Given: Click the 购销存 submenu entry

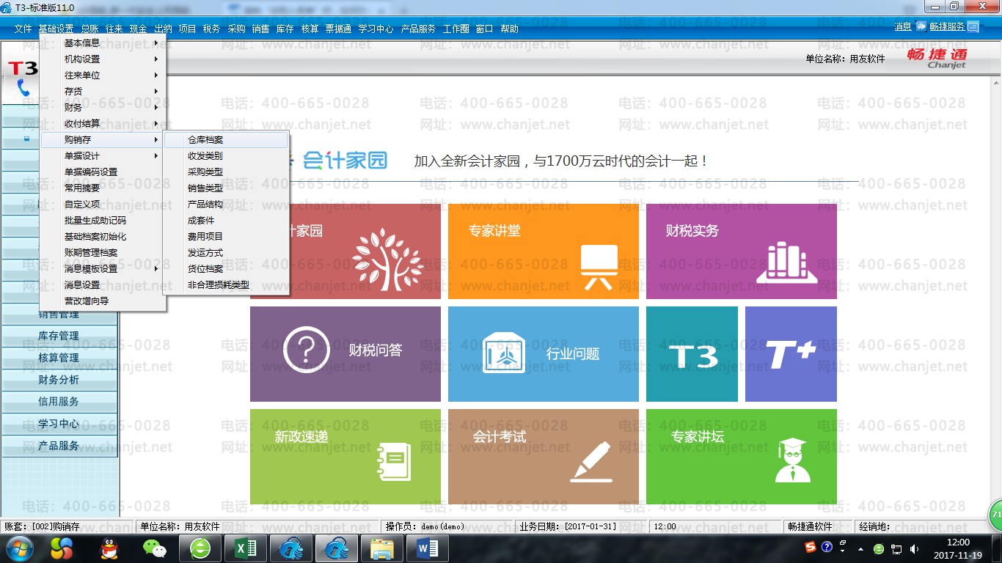Looking at the screenshot, I should [x=103, y=140].
